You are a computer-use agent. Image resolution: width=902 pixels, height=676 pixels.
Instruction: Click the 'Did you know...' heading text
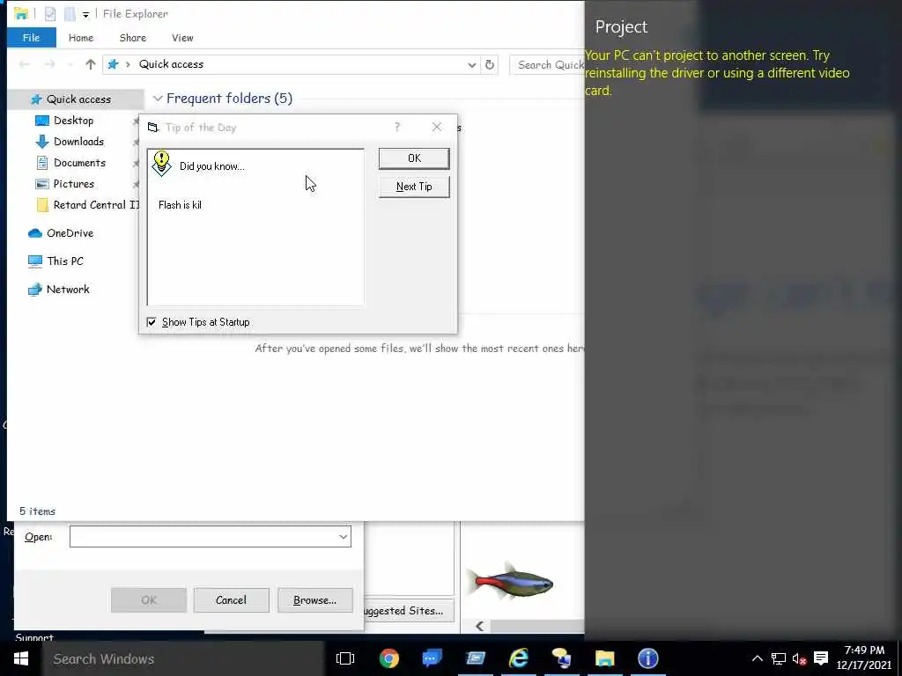[x=211, y=166]
